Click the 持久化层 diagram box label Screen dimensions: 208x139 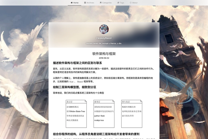click(x=126, y=102)
